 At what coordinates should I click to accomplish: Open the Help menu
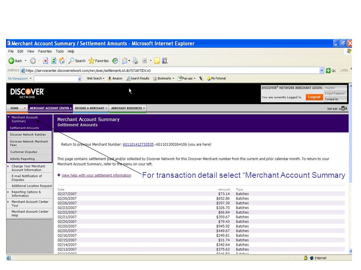[x=71, y=51]
